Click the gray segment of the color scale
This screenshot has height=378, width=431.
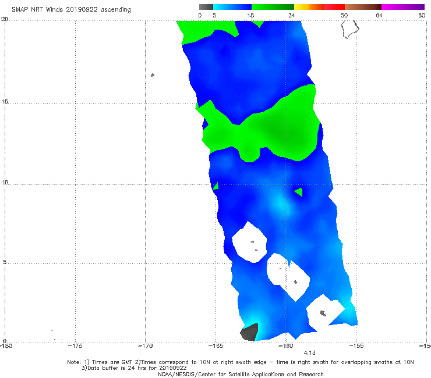click(x=206, y=7)
